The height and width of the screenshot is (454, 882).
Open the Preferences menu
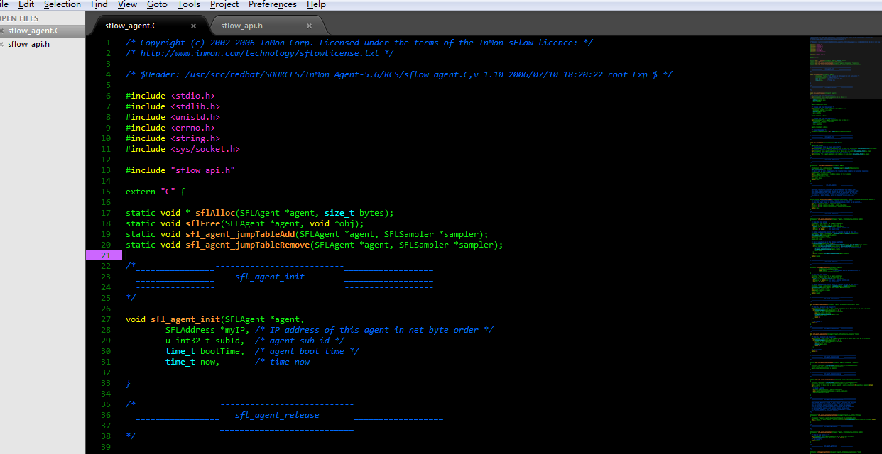[x=273, y=4]
